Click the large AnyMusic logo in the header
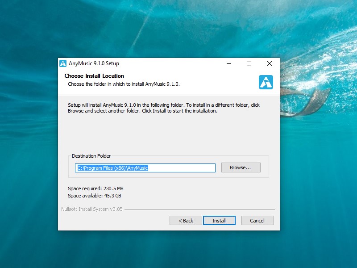 pos(266,82)
